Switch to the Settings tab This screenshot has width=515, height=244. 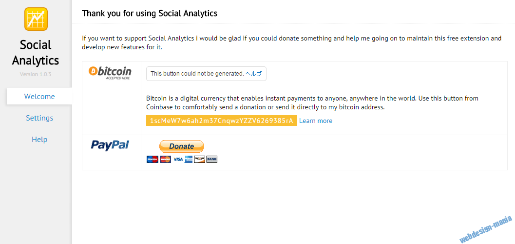[39, 118]
